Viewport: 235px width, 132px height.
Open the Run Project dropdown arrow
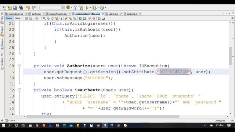click(x=91, y=7)
